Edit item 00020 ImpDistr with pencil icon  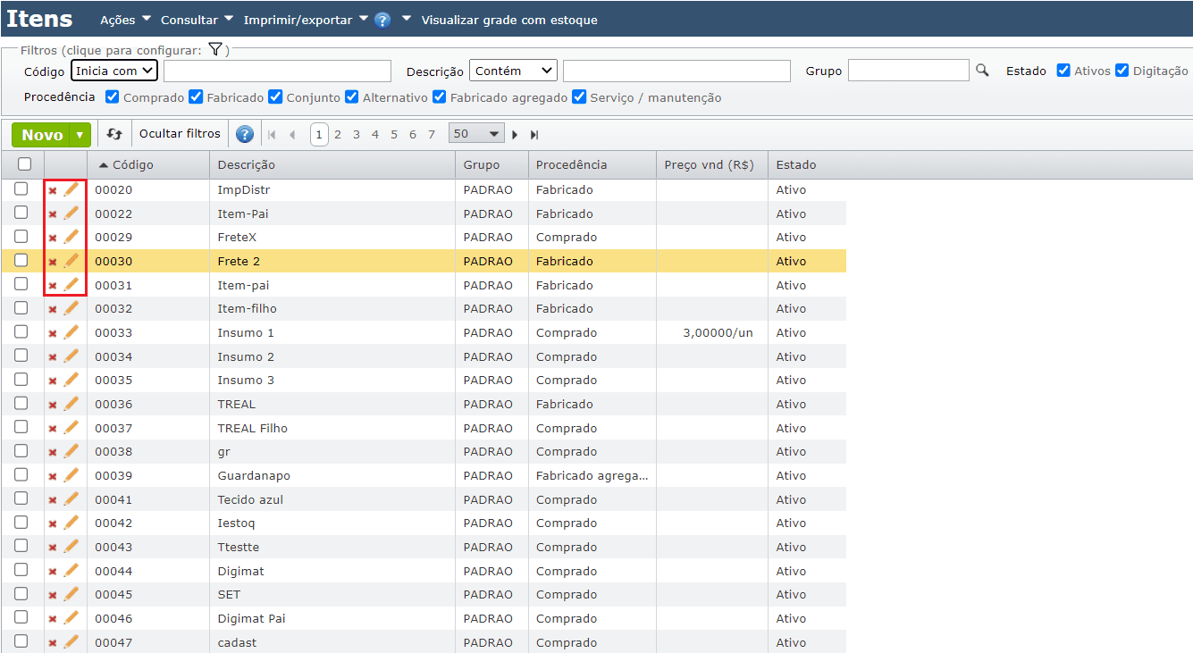[71, 189]
